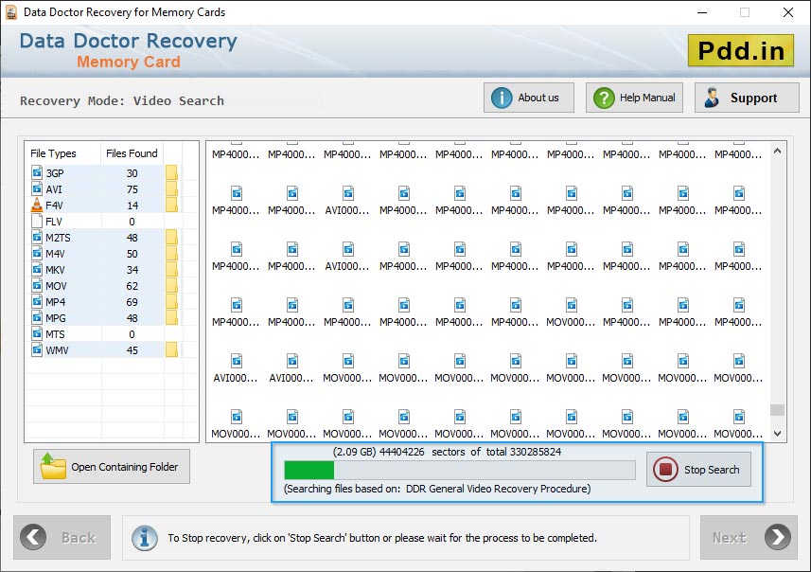
Task: Click the F4V cone icon
Action: tap(37, 205)
